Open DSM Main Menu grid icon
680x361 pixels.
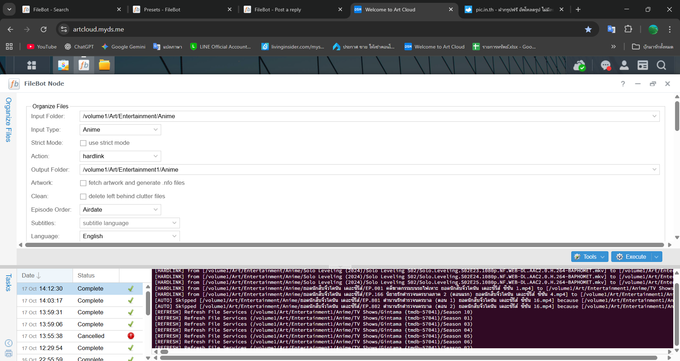click(x=32, y=65)
